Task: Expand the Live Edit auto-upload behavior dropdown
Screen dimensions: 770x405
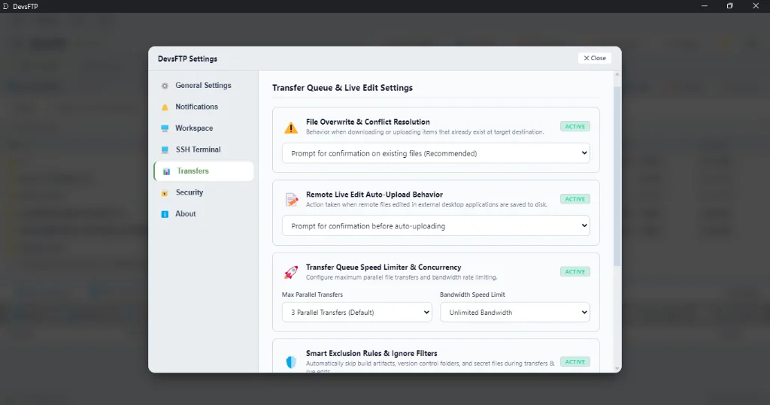Action: (435, 226)
